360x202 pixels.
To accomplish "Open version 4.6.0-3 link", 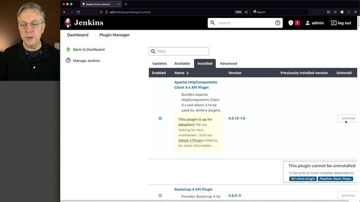I will click(235, 196).
